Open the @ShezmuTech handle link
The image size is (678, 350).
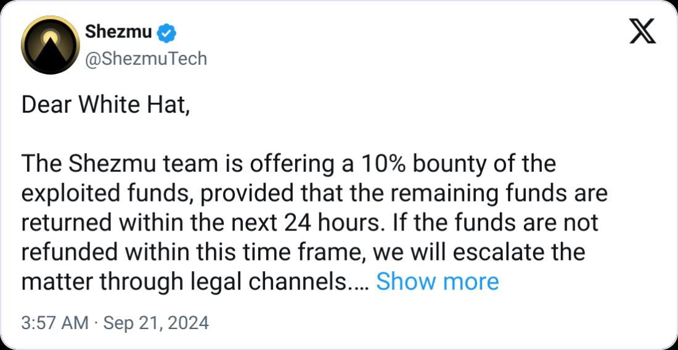point(146,59)
